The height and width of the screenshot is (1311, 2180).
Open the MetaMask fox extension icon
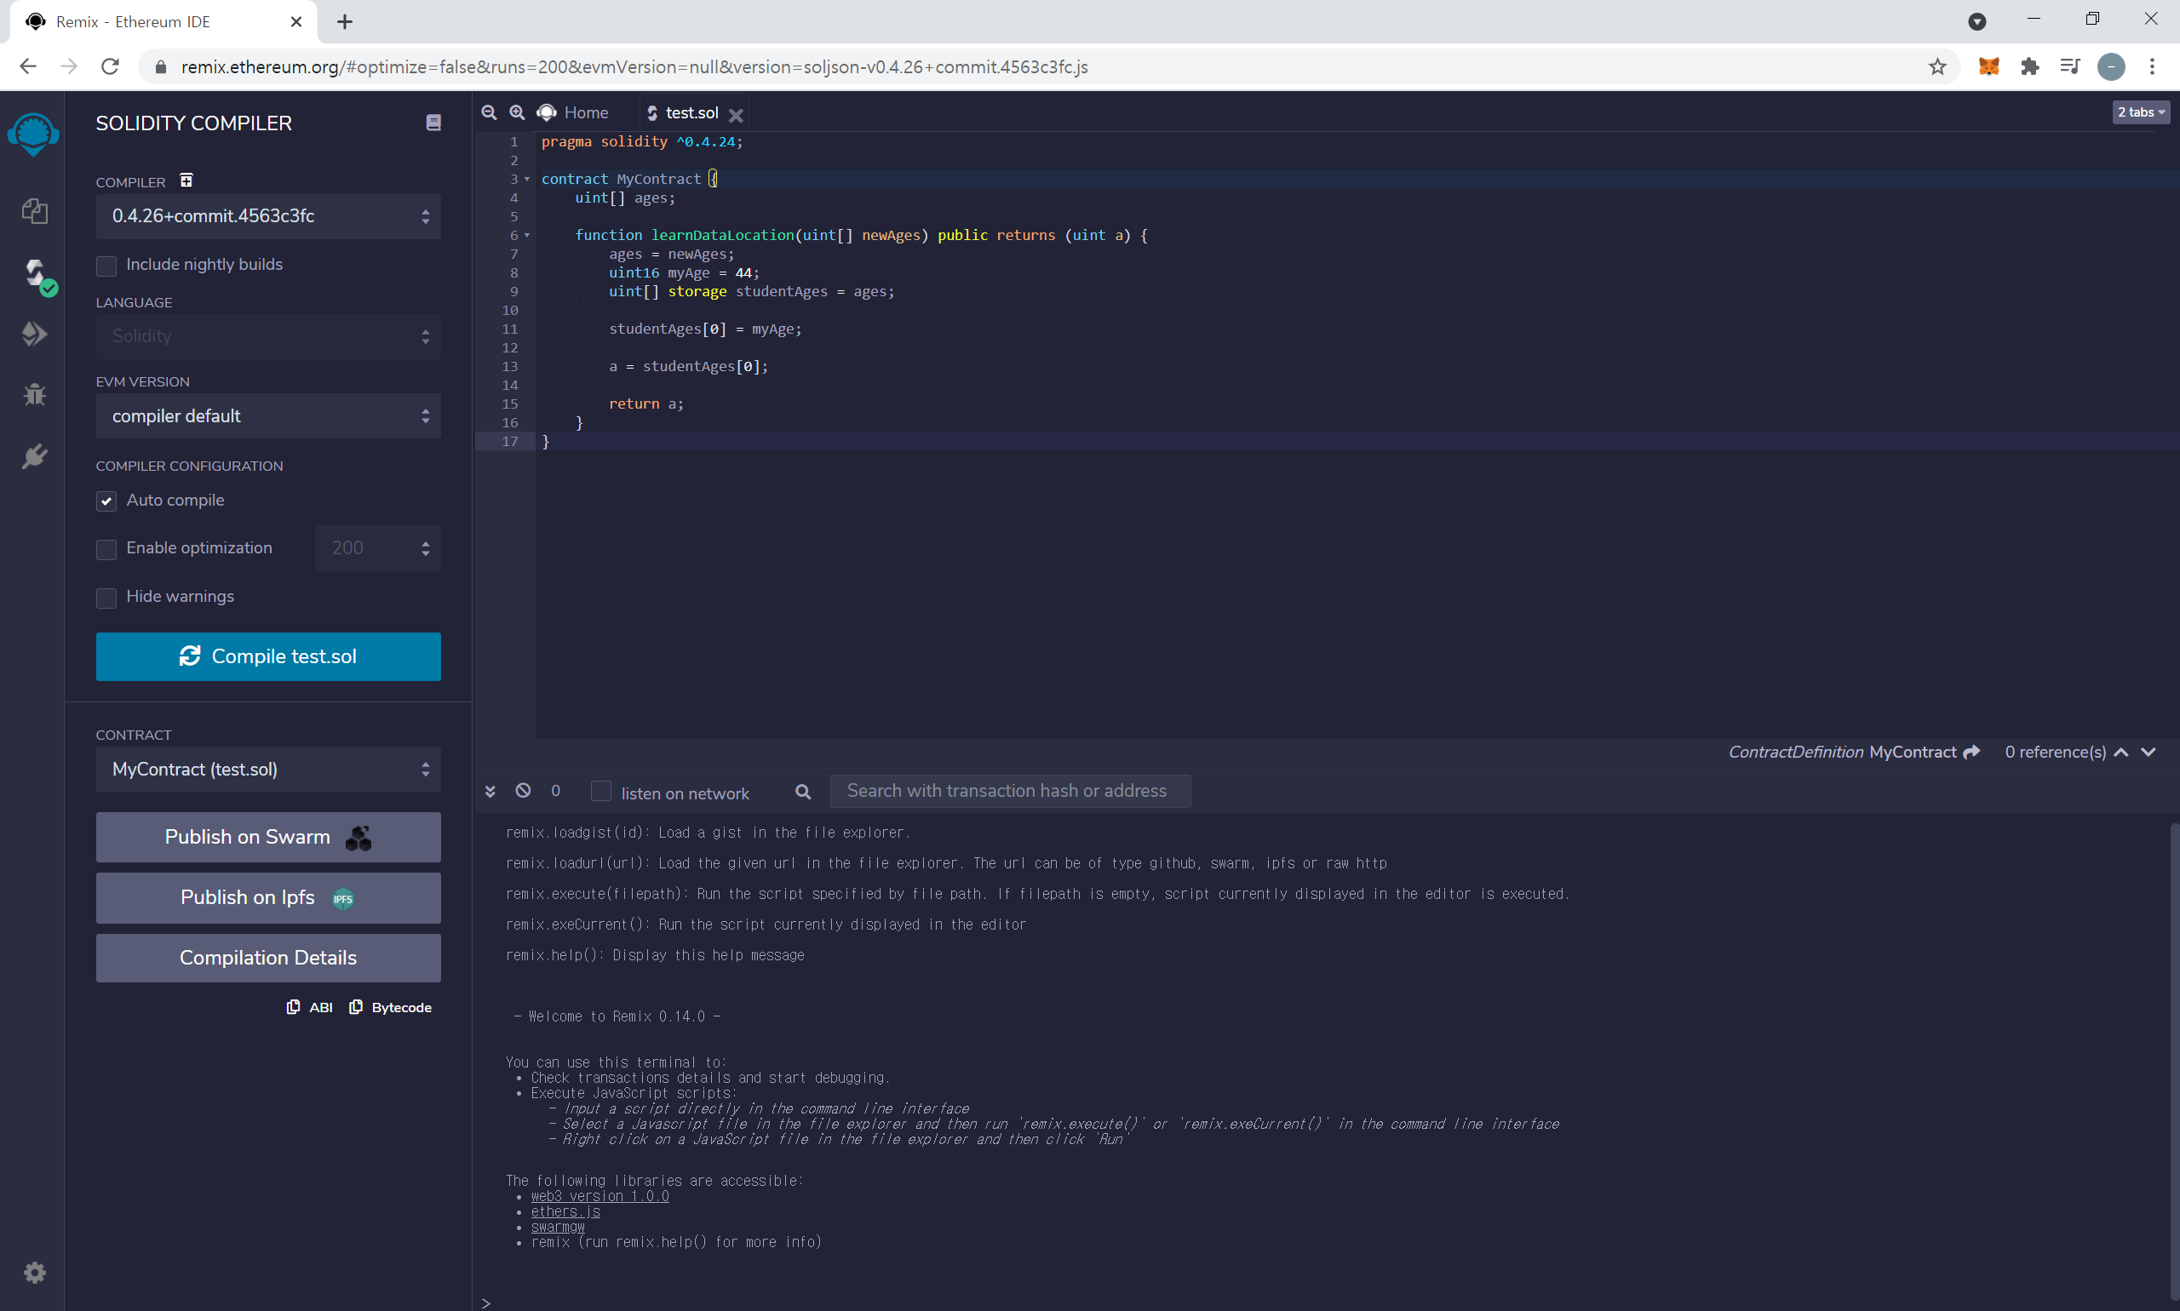1988,66
